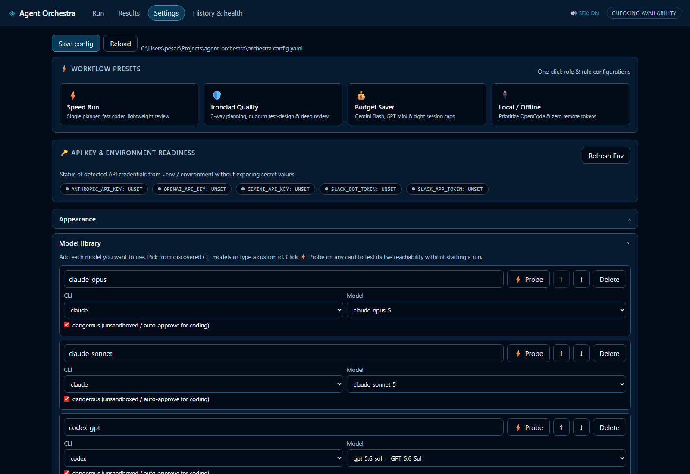The width and height of the screenshot is (690, 474).
Task: Click the Agent Orchestra diamond logo icon
Action: click(12, 13)
